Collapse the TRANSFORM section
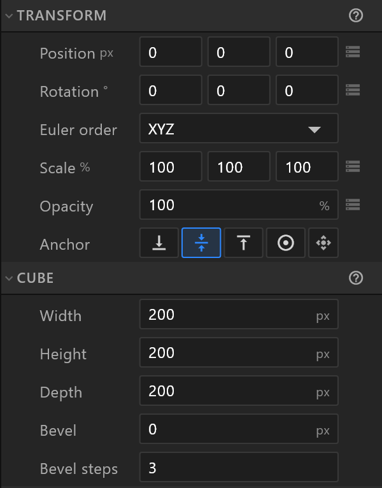Screen dimensions: 382x488 pos(9,15)
